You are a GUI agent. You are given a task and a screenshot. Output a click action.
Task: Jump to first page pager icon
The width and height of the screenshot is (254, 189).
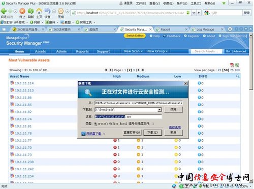coord(106,70)
